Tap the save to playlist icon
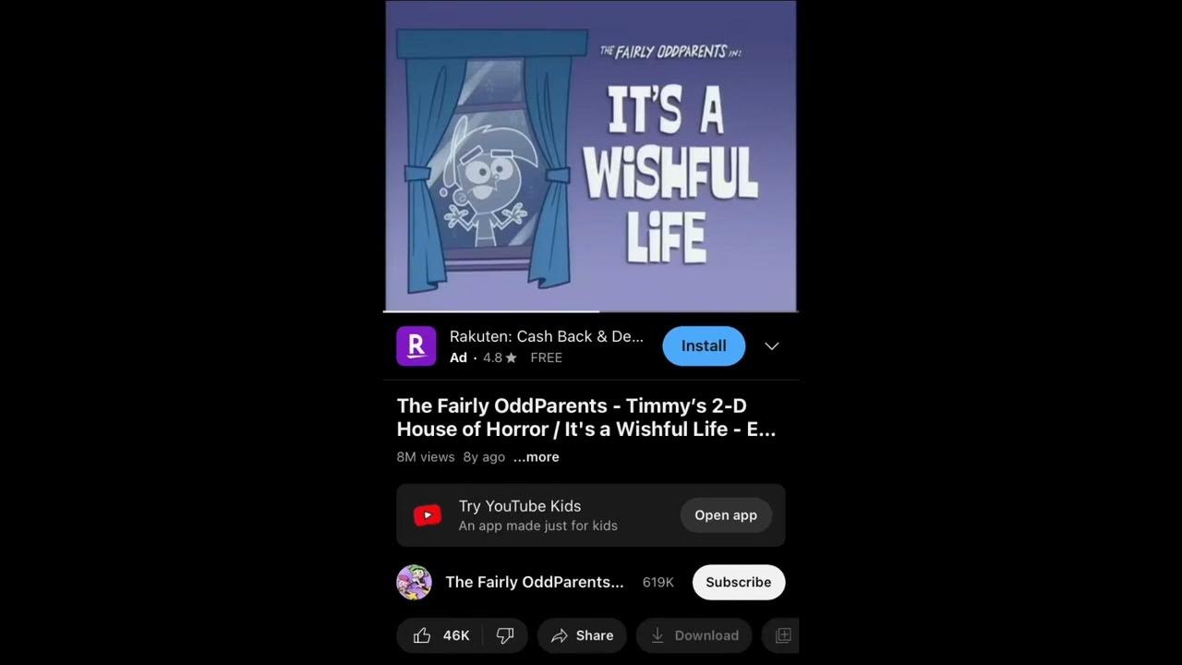The height and width of the screenshot is (665, 1182). tap(783, 635)
